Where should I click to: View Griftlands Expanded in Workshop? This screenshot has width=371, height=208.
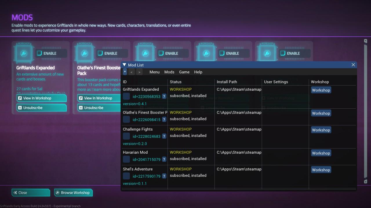click(x=41, y=98)
